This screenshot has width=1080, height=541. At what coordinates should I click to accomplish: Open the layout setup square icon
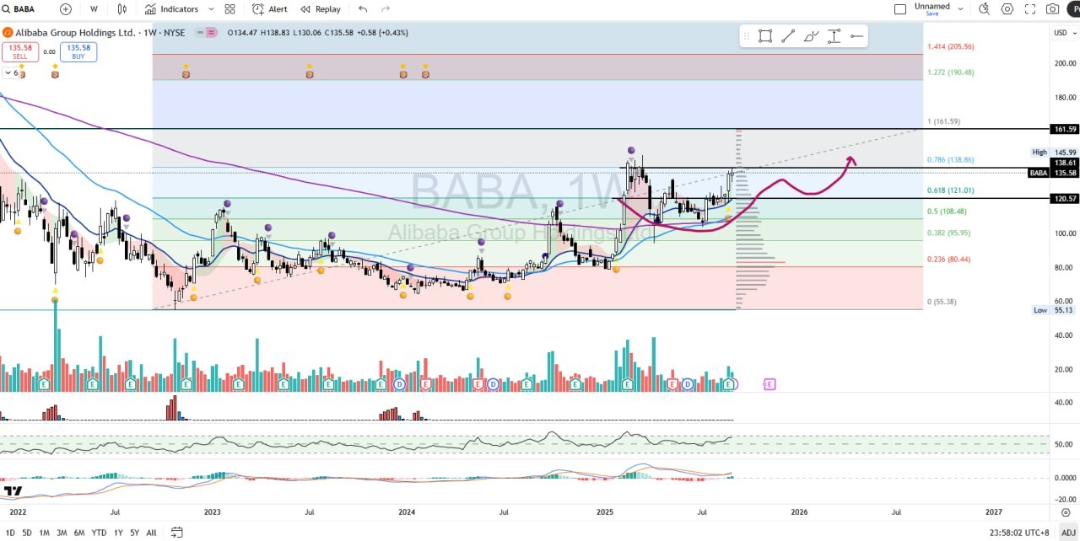coord(900,9)
